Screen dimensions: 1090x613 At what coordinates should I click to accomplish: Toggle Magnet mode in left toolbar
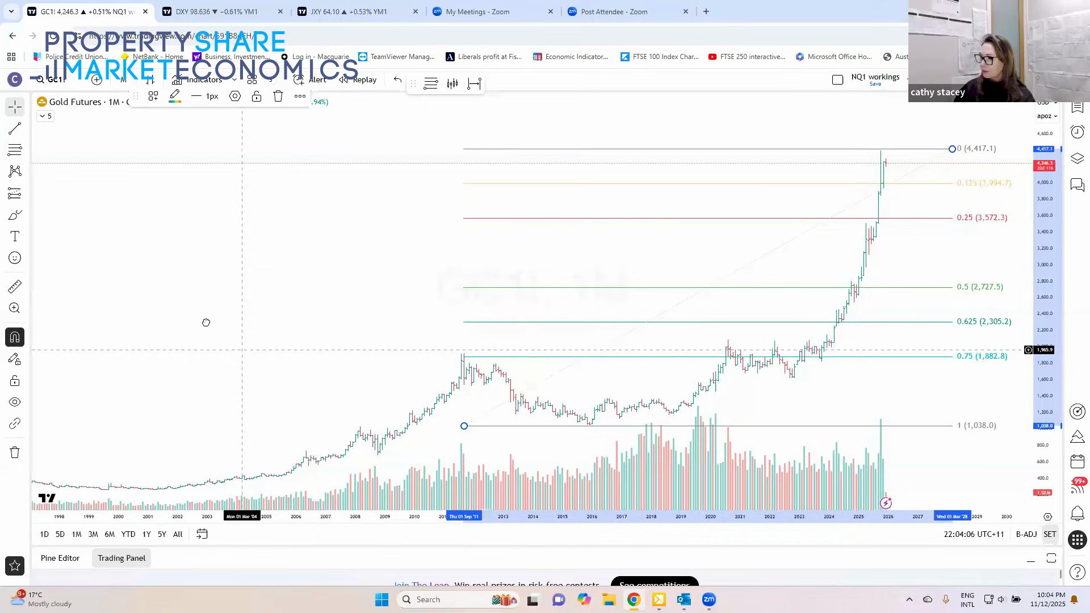[x=14, y=337]
